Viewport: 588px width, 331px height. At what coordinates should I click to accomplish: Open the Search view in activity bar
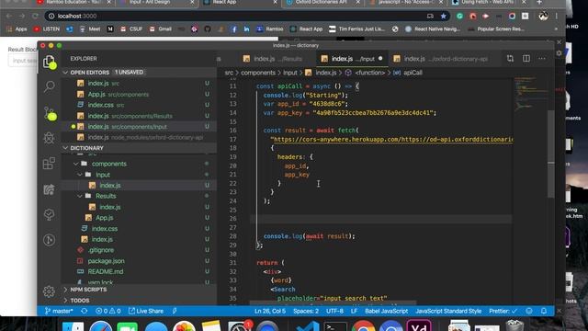[x=49, y=86]
